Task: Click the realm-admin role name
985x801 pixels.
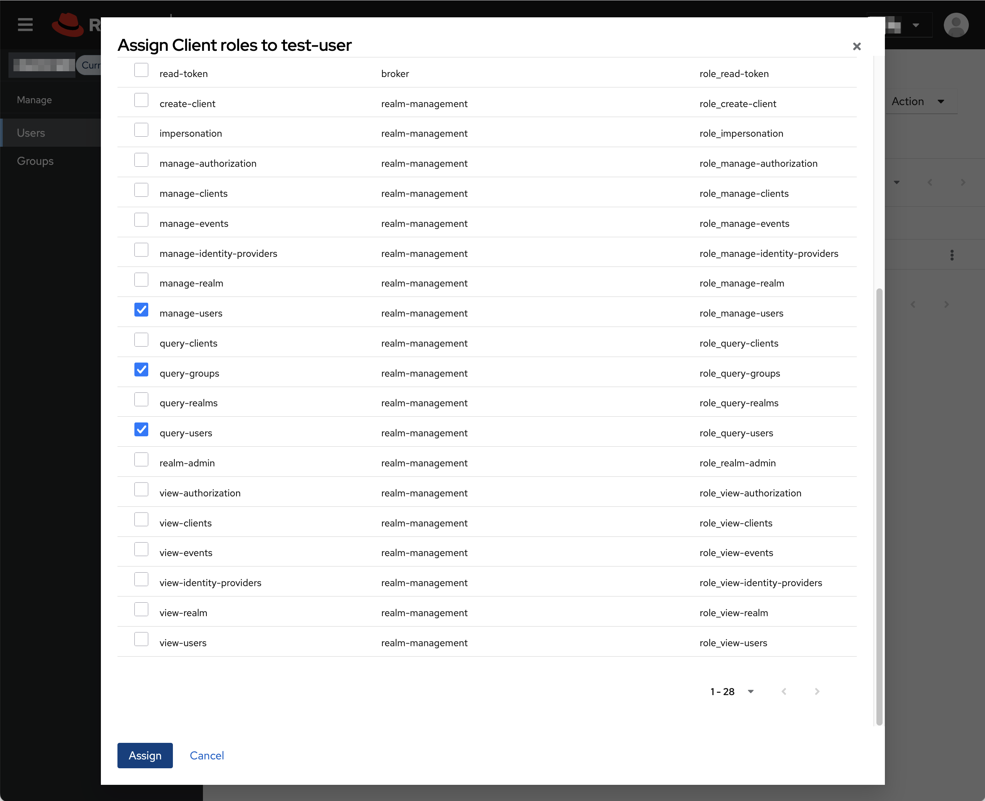Action: [187, 463]
